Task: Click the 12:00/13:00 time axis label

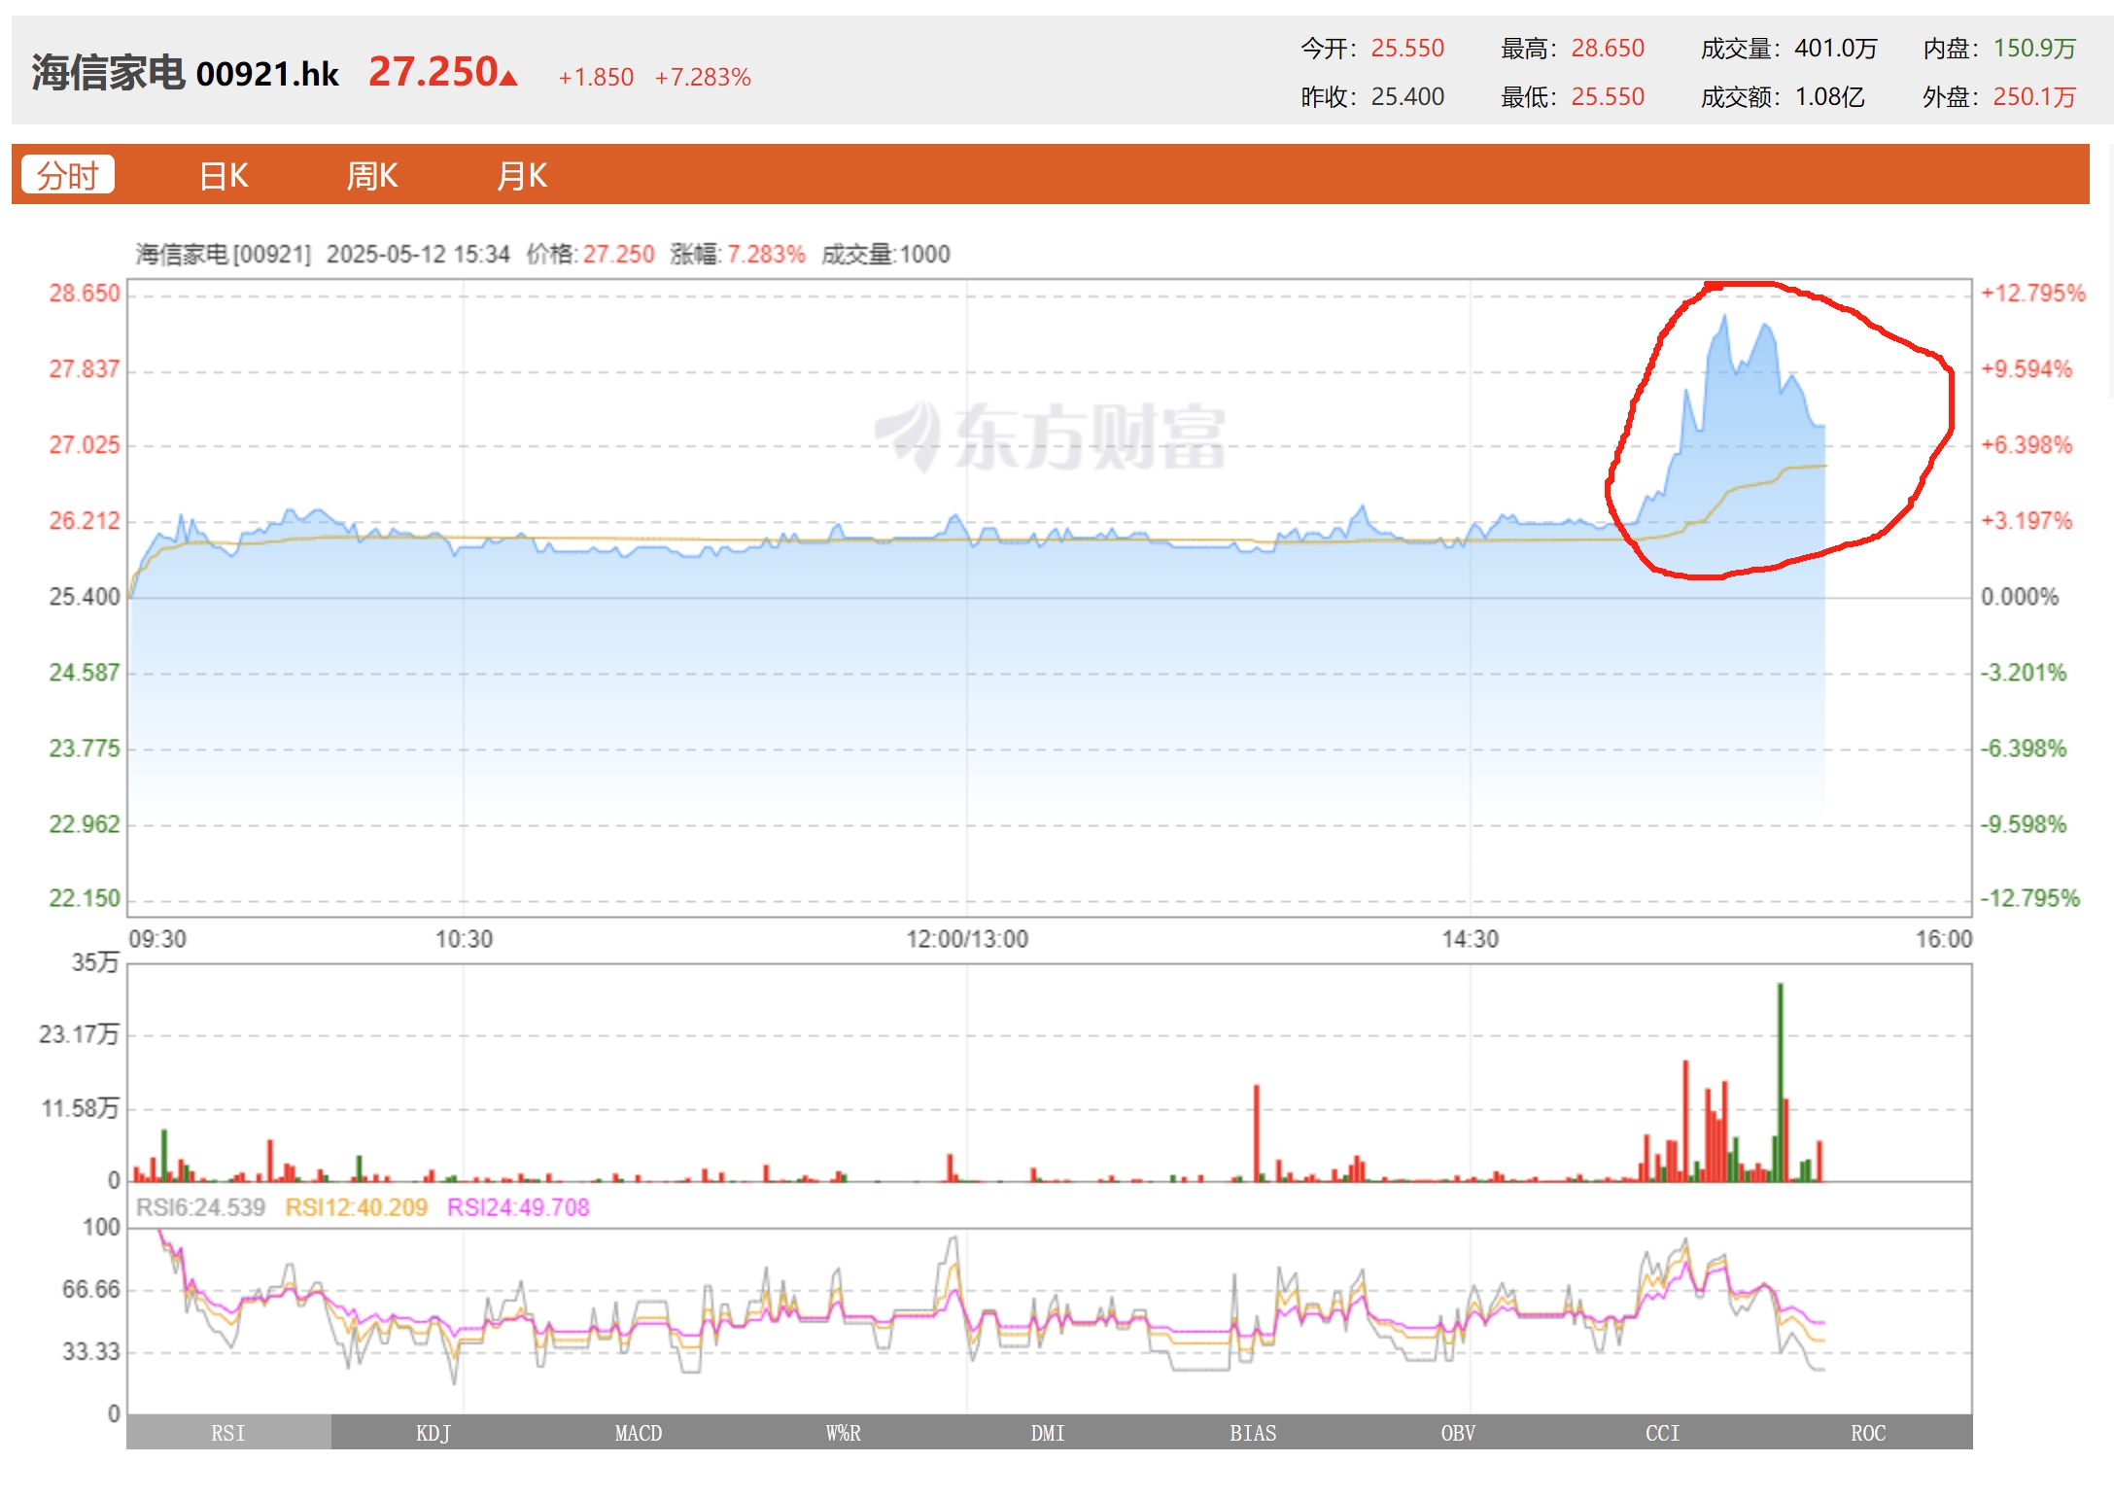Action: point(967,939)
